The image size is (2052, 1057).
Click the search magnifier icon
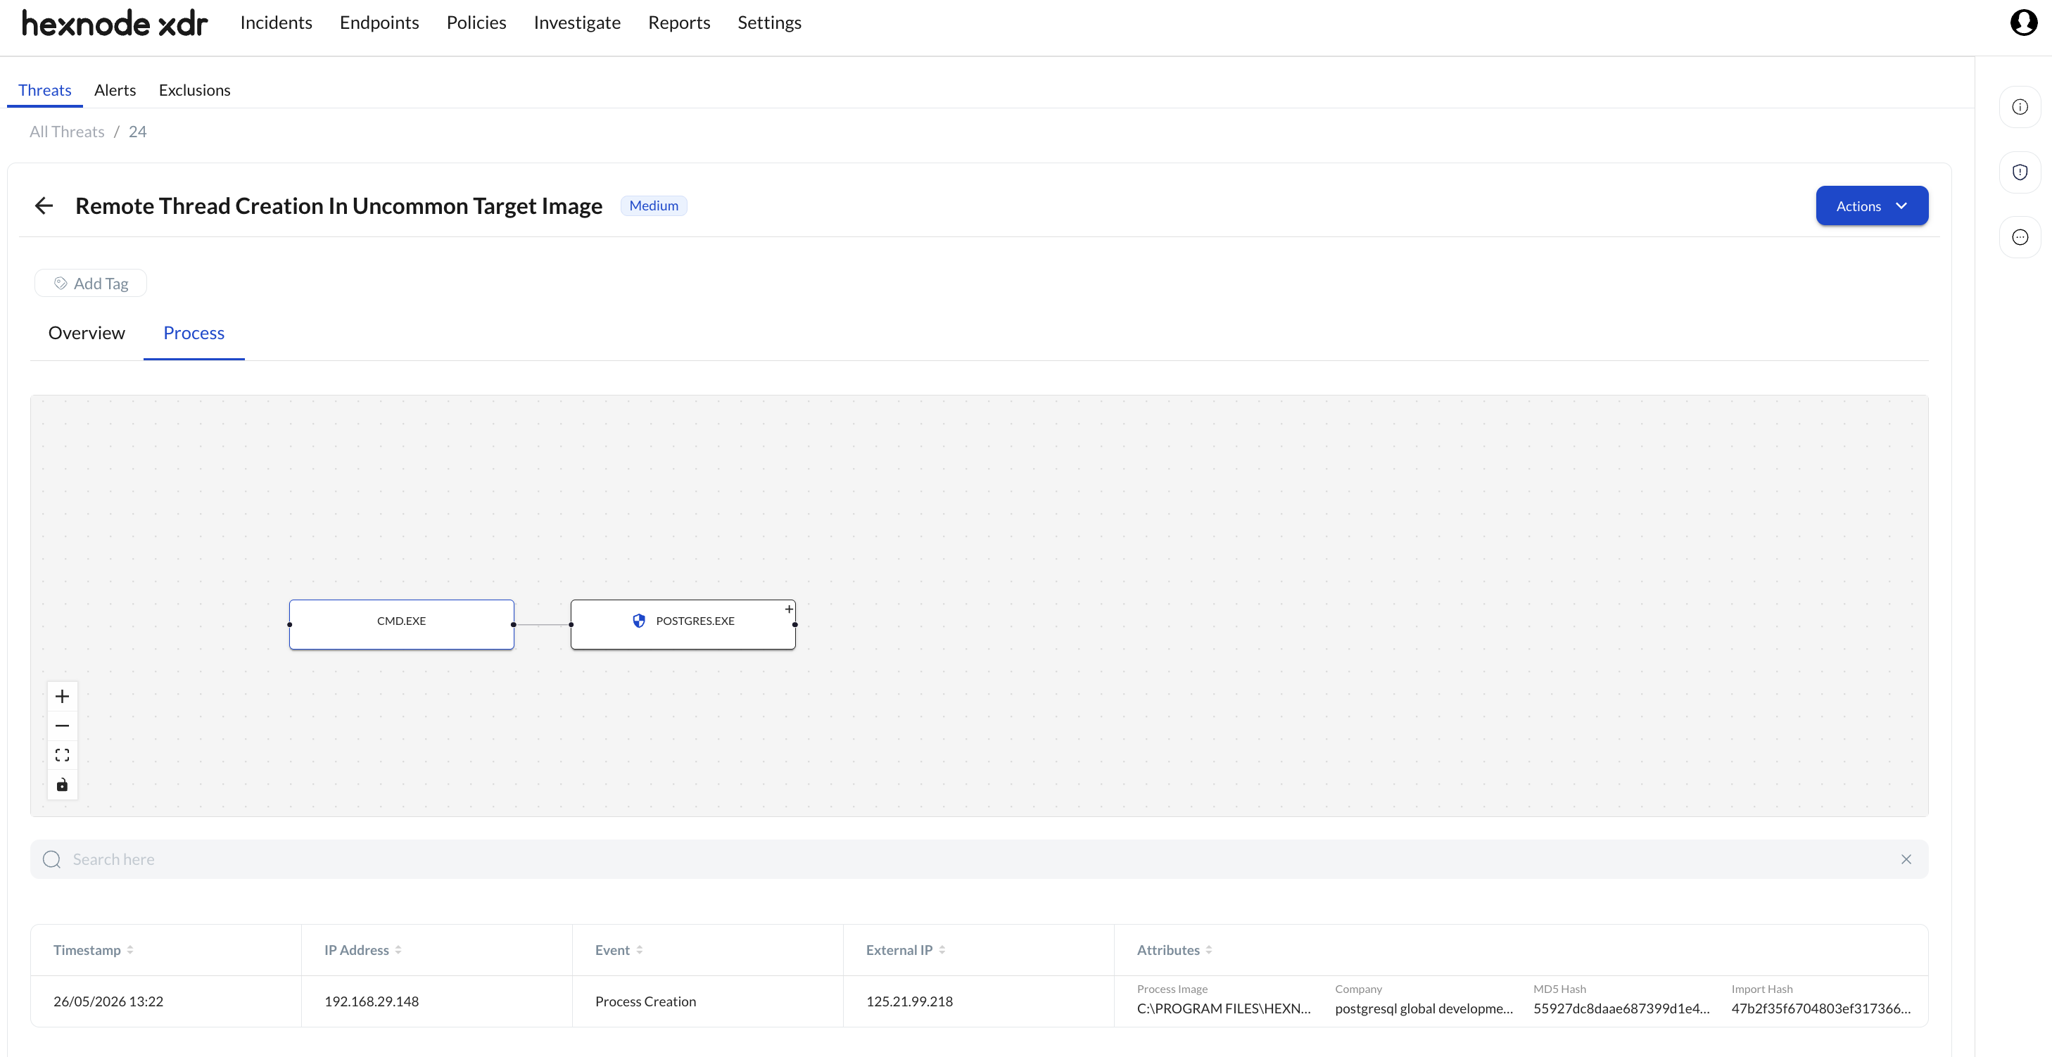pos(52,859)
